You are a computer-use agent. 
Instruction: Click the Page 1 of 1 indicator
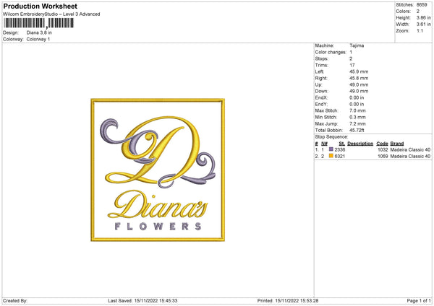[419, 301]
